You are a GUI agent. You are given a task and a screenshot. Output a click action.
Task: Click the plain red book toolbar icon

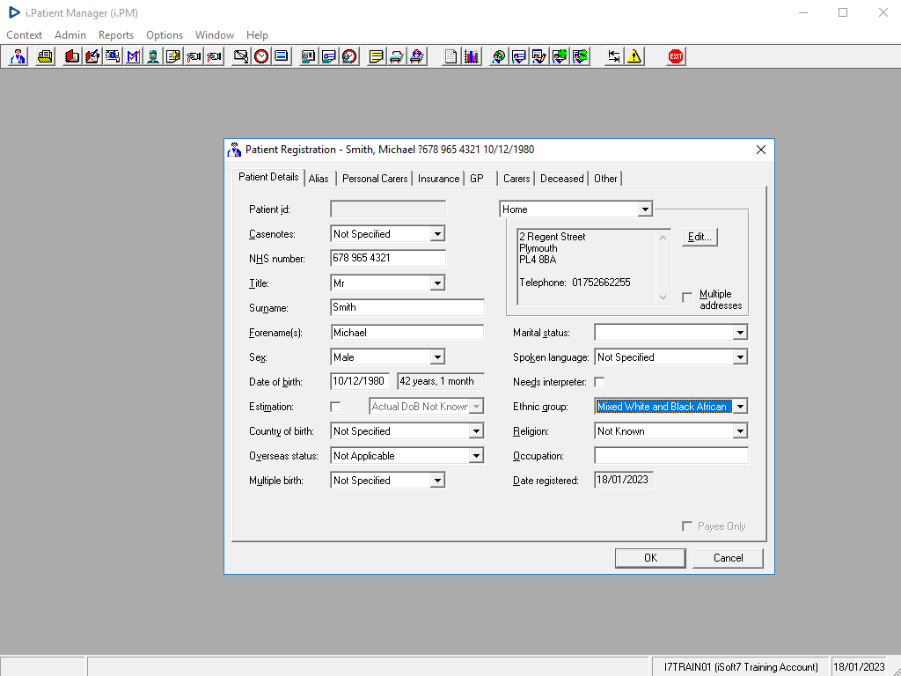pyautogui.click(x=72, y=56)
